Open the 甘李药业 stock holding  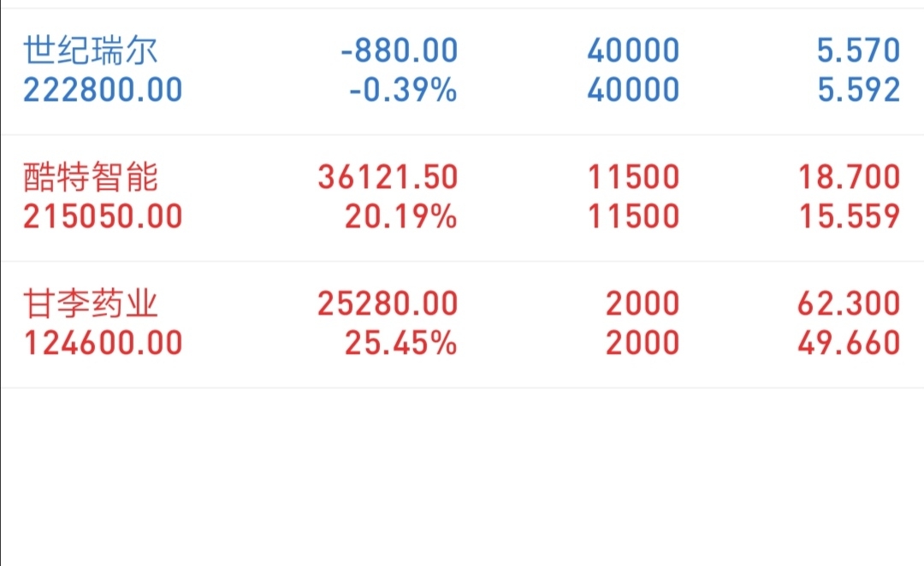point(462,325)
